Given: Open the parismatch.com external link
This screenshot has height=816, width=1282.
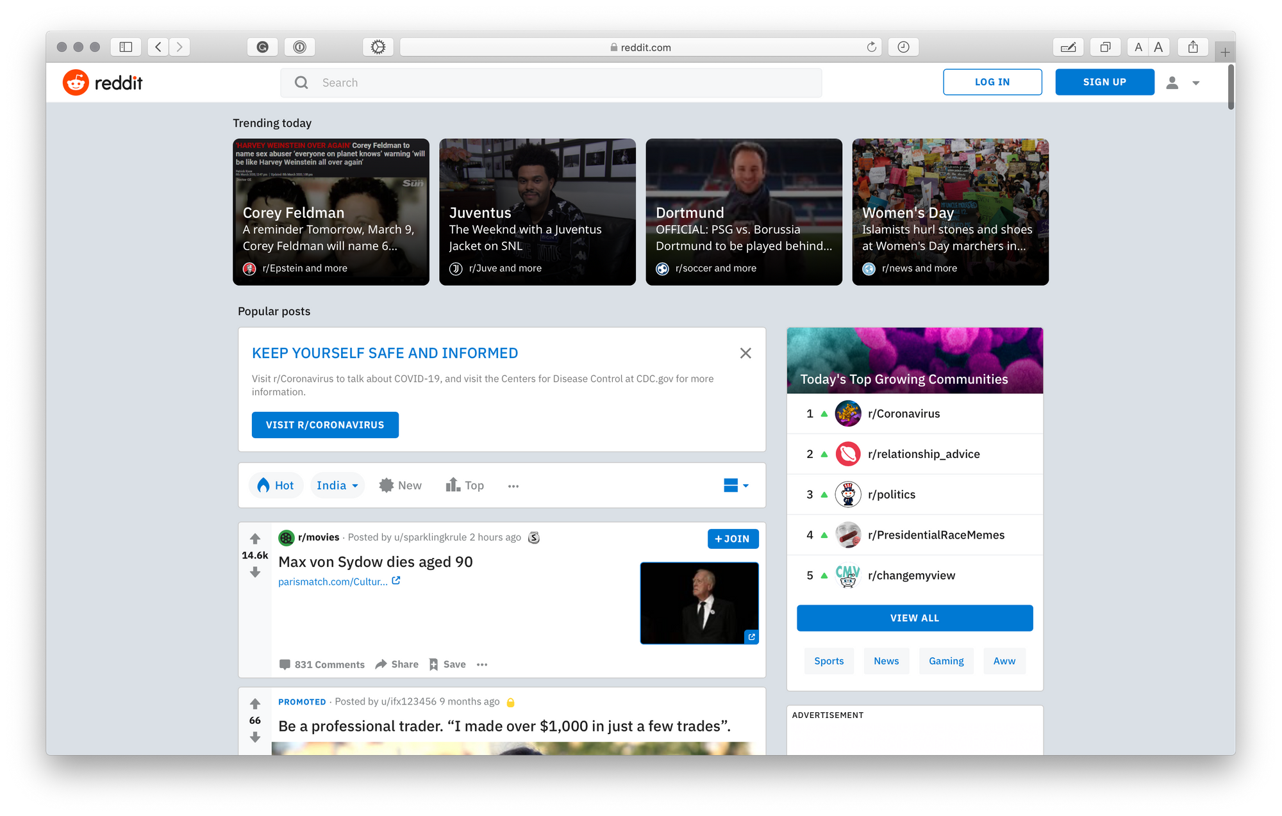Looking at the screenshot, I should pos(339,582).
